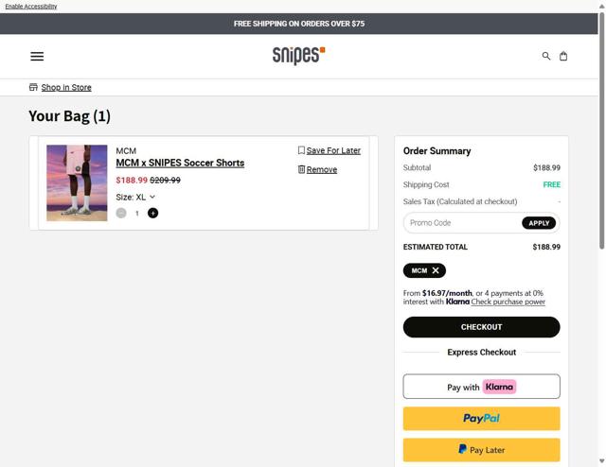
Task: Open the shopping bag icon
Action: [563, 56]
